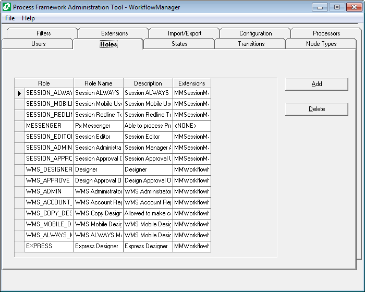
Task: Open the States tab
Action: coord(179,44)
